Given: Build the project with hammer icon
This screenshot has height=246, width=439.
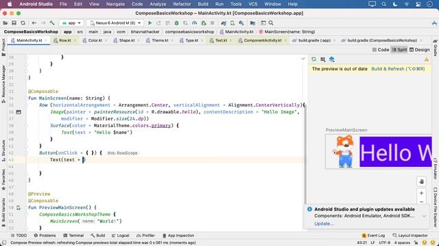Looking at the screenshot, I should pyautogui.click(x=52, y=23).
